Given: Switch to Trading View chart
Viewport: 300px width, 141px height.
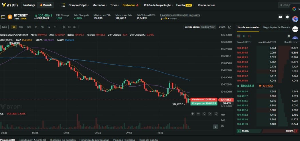Looking at the screenshot, I should pyautogui.click(x=208, y=27).
